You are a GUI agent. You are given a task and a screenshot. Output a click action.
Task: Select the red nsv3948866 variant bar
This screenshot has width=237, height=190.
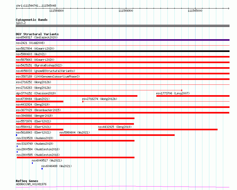(75, 118)
